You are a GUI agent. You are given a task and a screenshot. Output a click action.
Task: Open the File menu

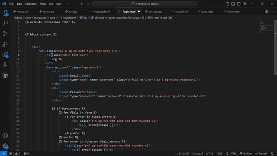pos(11,4)
